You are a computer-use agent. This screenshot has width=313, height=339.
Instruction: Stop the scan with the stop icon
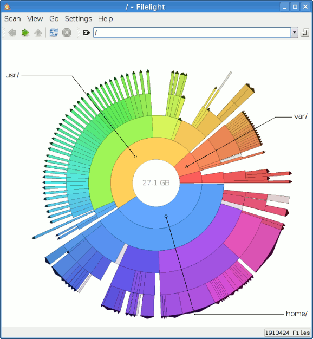(x=67, y=33)
